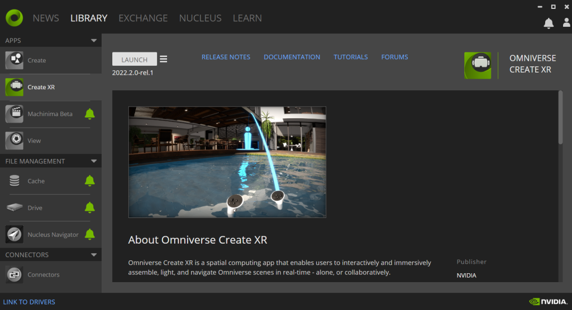This screenshot has width=572, height=310.
Task: Collapse the APPS section arrow
Action: tap(94, 41)
